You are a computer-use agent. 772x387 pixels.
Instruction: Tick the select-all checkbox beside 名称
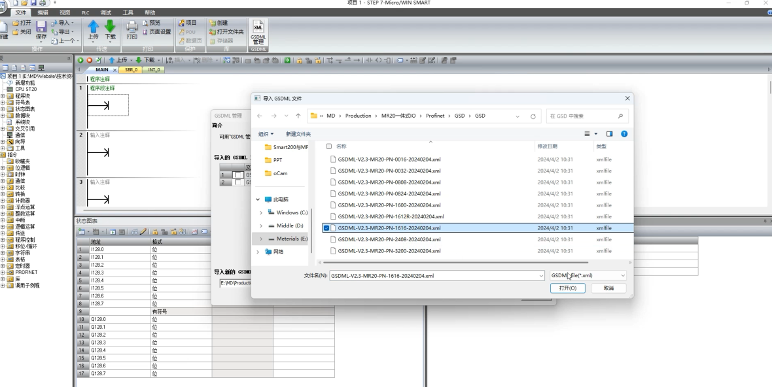pos(329,146)
